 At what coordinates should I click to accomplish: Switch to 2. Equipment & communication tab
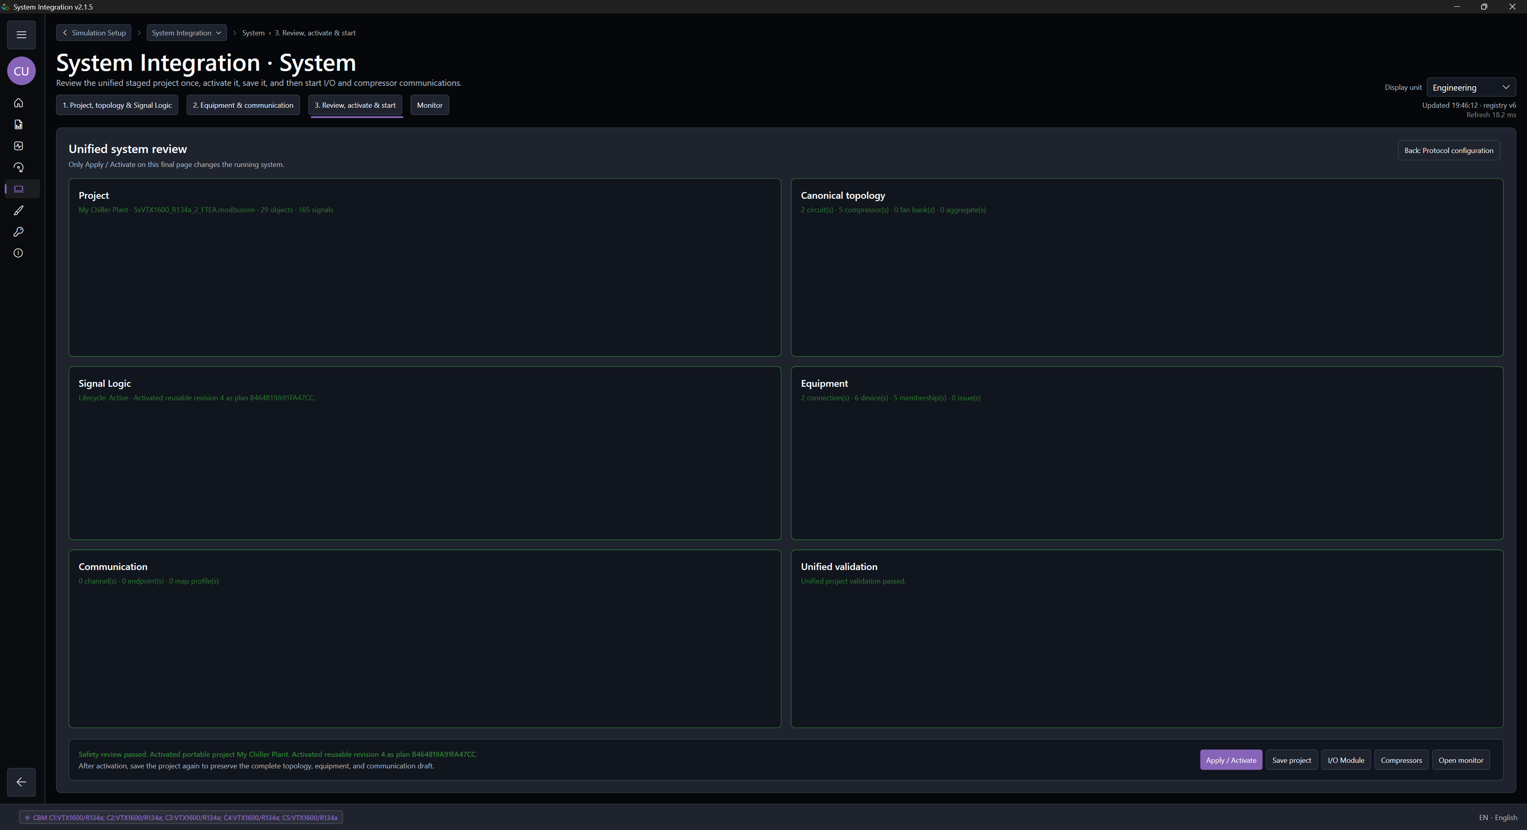(x=243, y=105)
